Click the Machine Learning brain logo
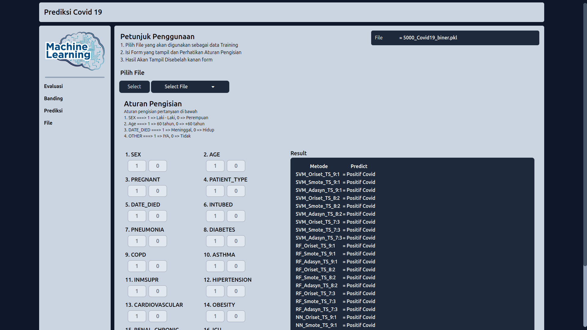 75,51
